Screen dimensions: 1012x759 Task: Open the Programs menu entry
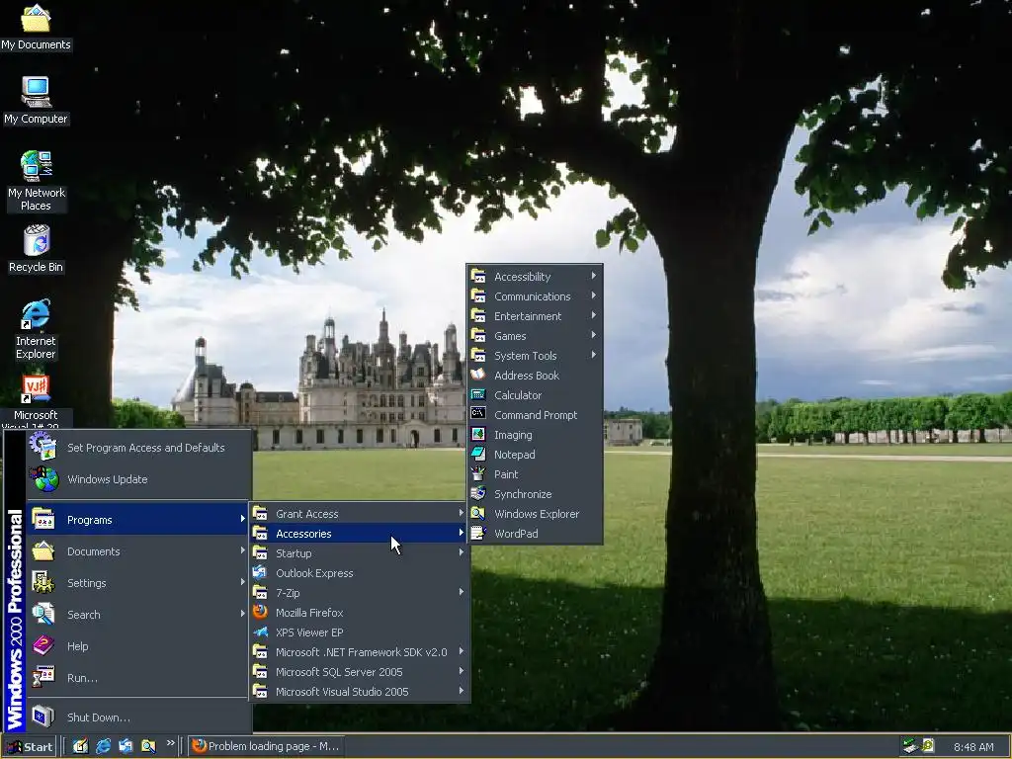[137, 520]
